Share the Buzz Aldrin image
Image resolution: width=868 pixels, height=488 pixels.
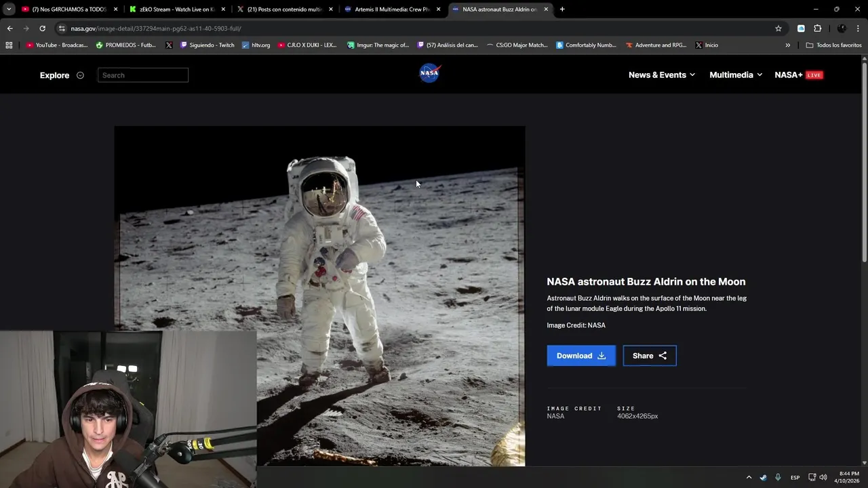coord(650,356)
